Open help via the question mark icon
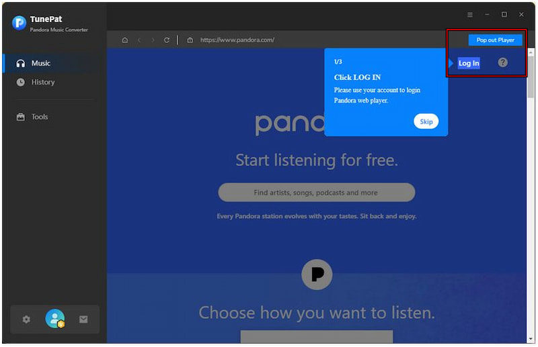Screen dimensions: 538x347 pyautogui.click(x=502, y=62)
